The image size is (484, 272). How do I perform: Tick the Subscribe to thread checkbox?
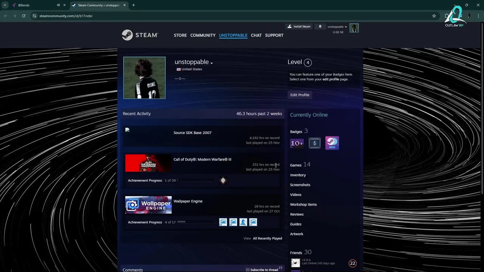coord(248,270)
